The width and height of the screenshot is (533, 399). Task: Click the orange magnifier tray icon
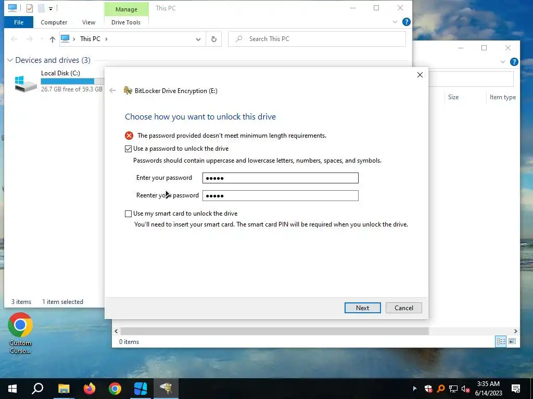[x=441, y=389]
